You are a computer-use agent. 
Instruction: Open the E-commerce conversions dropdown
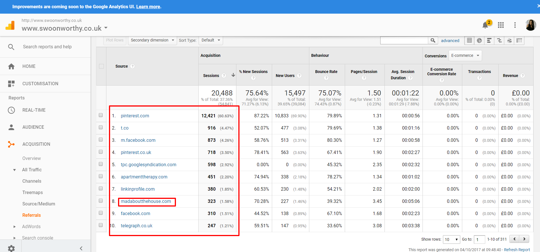[x=465, y=56]
